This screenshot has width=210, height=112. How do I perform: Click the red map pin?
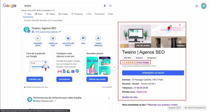(x=169, y=28)
